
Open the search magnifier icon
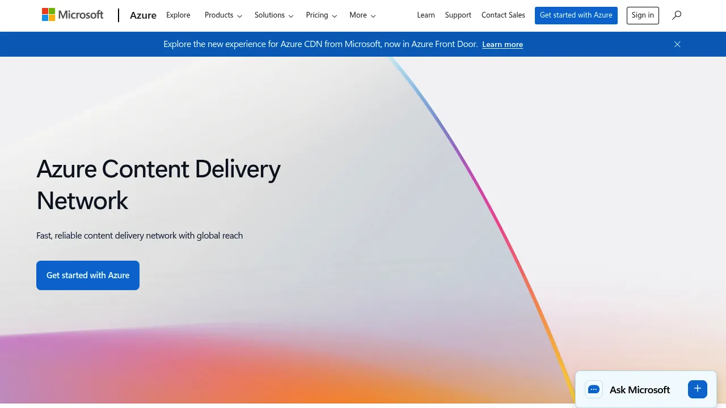pyautogui.click(x=677, y=15)
